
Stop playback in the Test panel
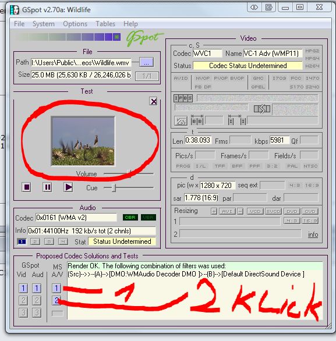[27, 187]
